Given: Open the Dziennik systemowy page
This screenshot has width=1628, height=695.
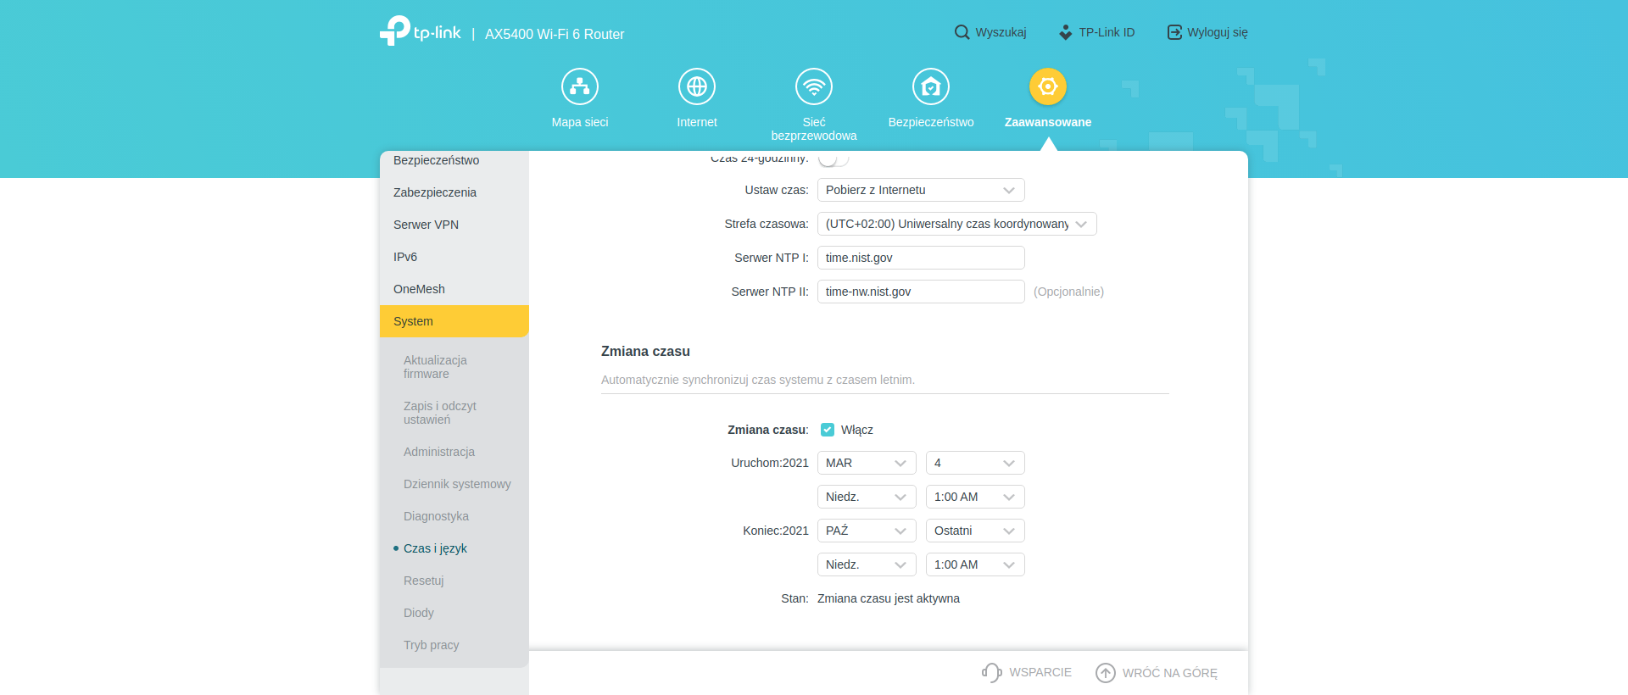Looking at the screenshot, I should click(x=457, y=484).
